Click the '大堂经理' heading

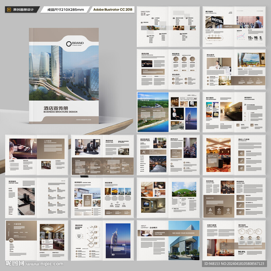pos(17,224)
